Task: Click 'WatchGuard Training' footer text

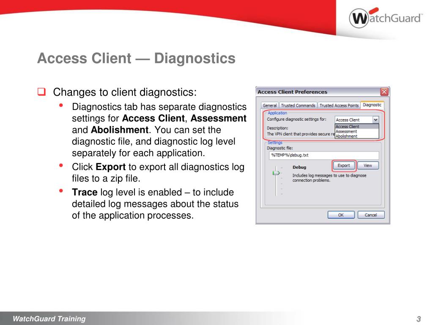Action: (49, 319)
